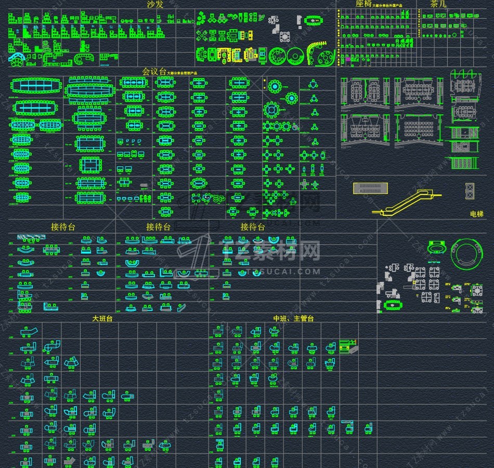Pick the yellow rectangular elevator plan block
Screen dimensions: 494x468
coord(370,188)
